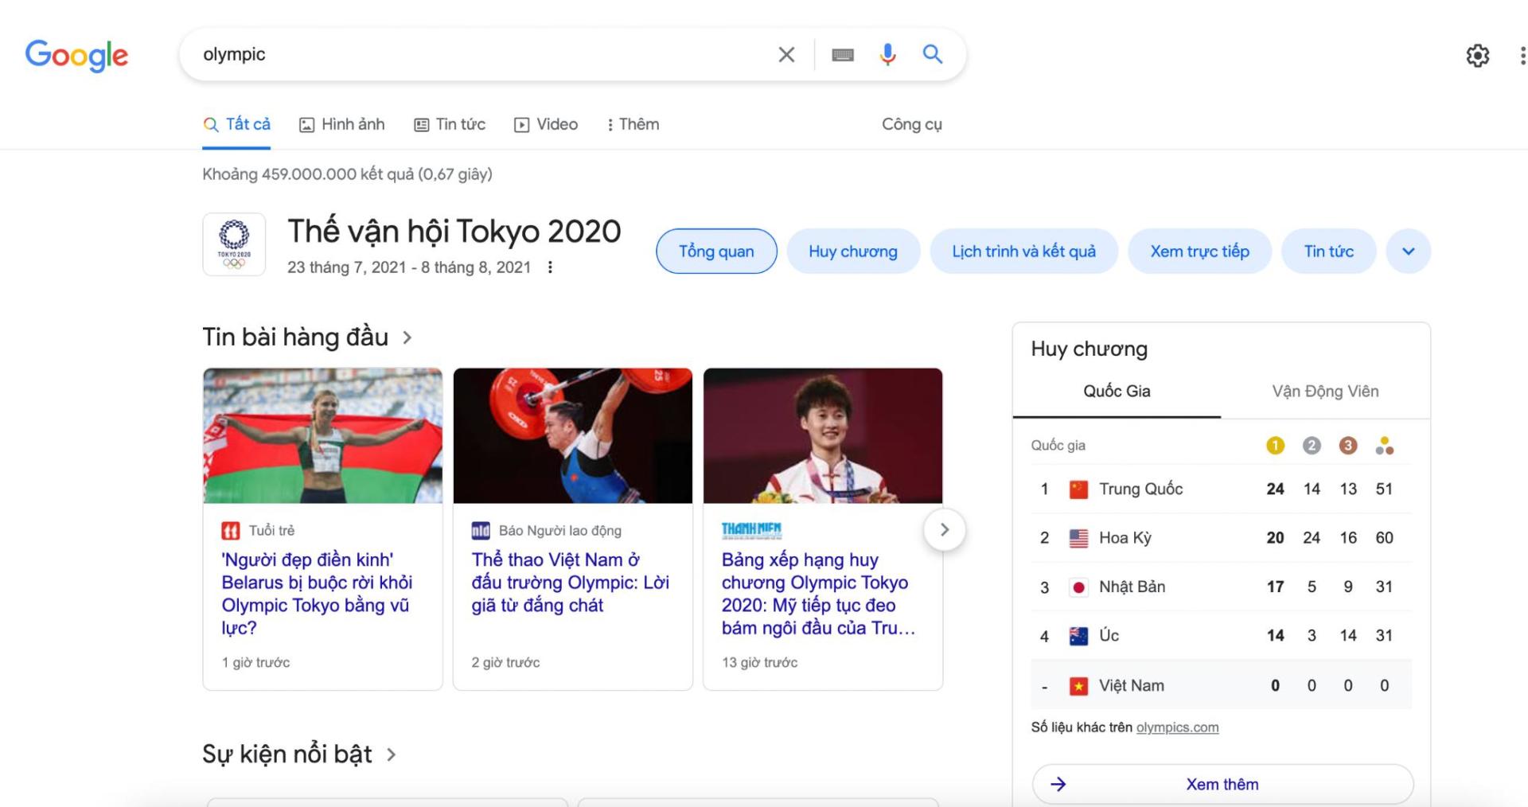Select the Xem trực tiếp chip

point(1200,251)
